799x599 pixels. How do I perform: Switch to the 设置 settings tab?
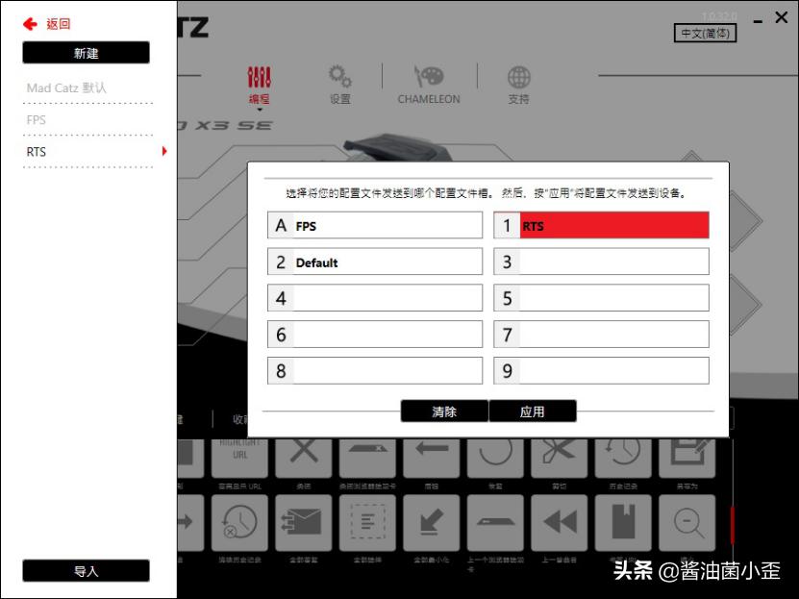coord(339,85)
